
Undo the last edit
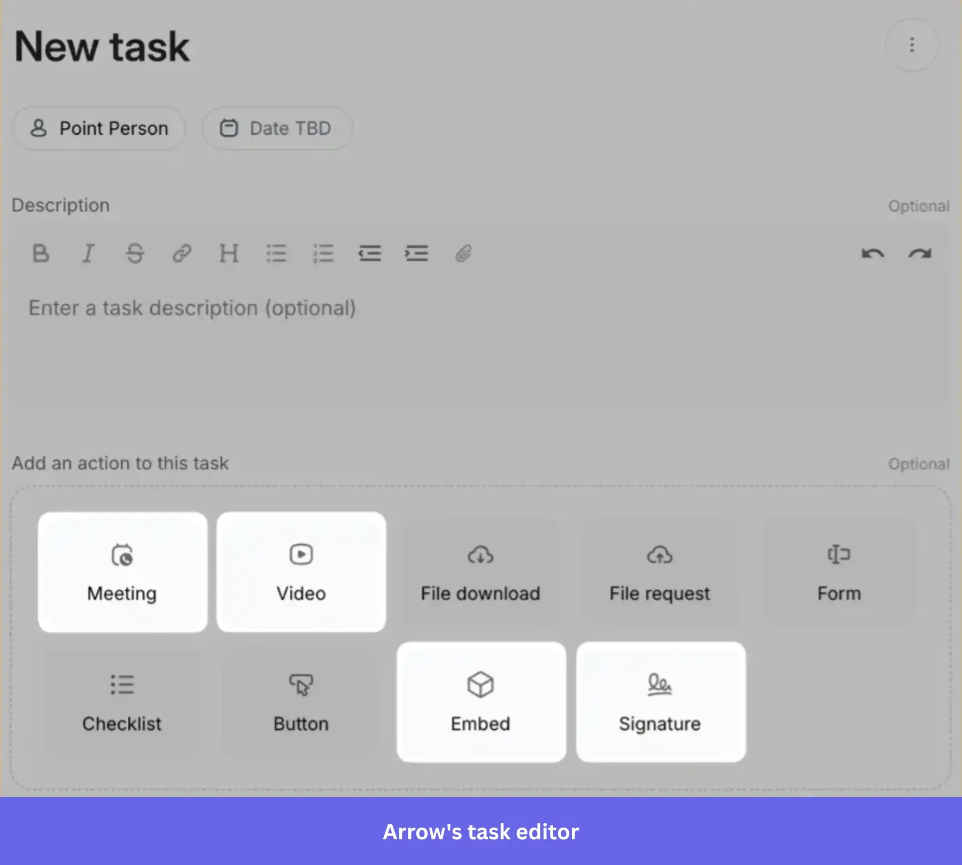point(873,253)
